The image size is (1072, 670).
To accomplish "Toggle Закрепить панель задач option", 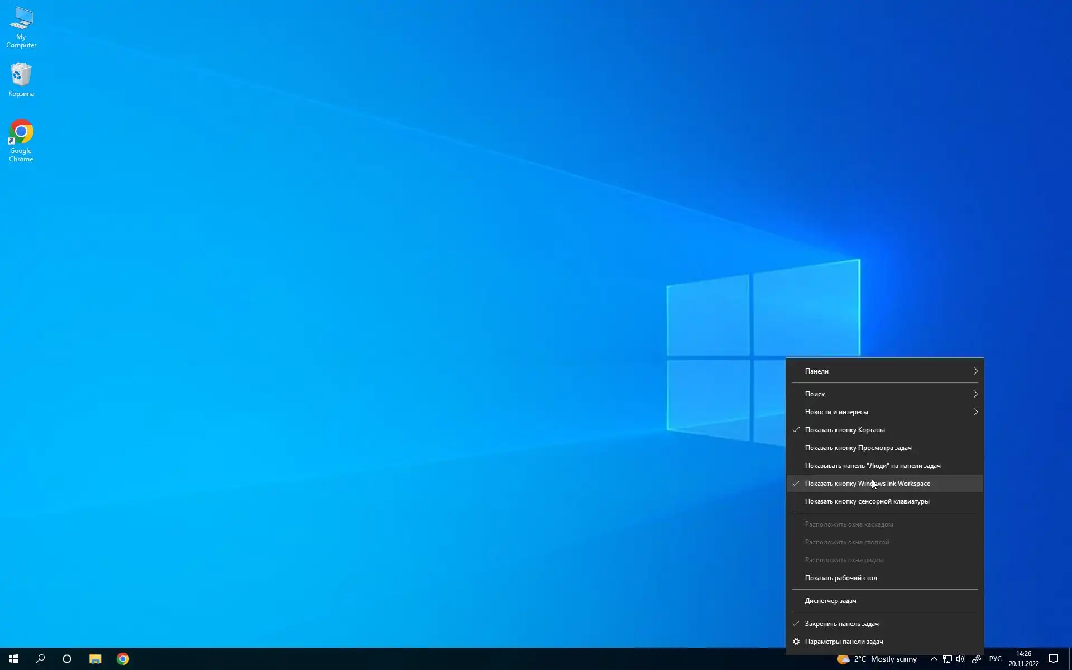I will point(841,624).
